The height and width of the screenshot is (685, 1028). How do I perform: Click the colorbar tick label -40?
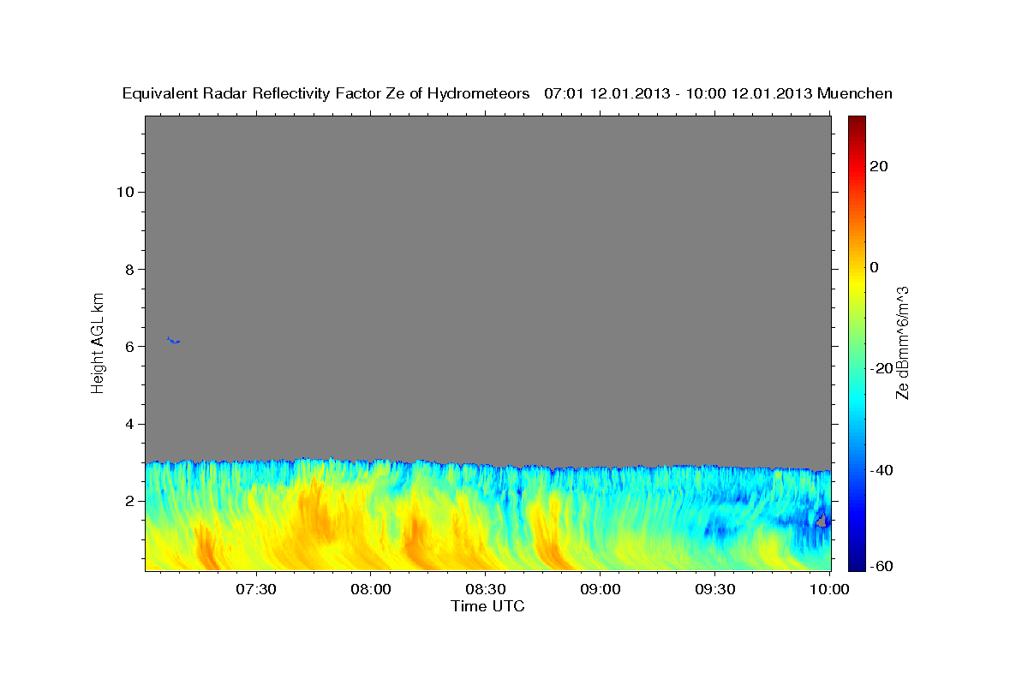(x=883, y=470)
